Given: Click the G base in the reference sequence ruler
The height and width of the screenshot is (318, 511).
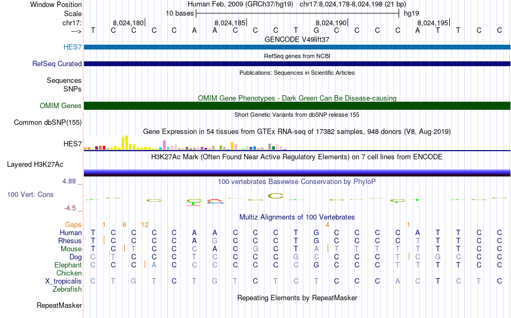Looking at the screenshot, I should (x=316, y=30).
